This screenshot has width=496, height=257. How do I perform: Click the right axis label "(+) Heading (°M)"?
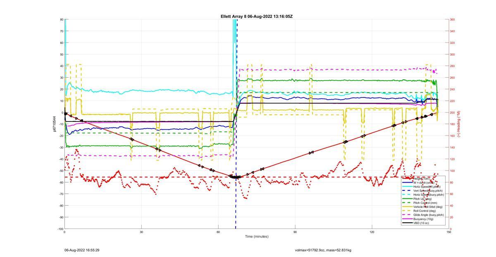458,124
